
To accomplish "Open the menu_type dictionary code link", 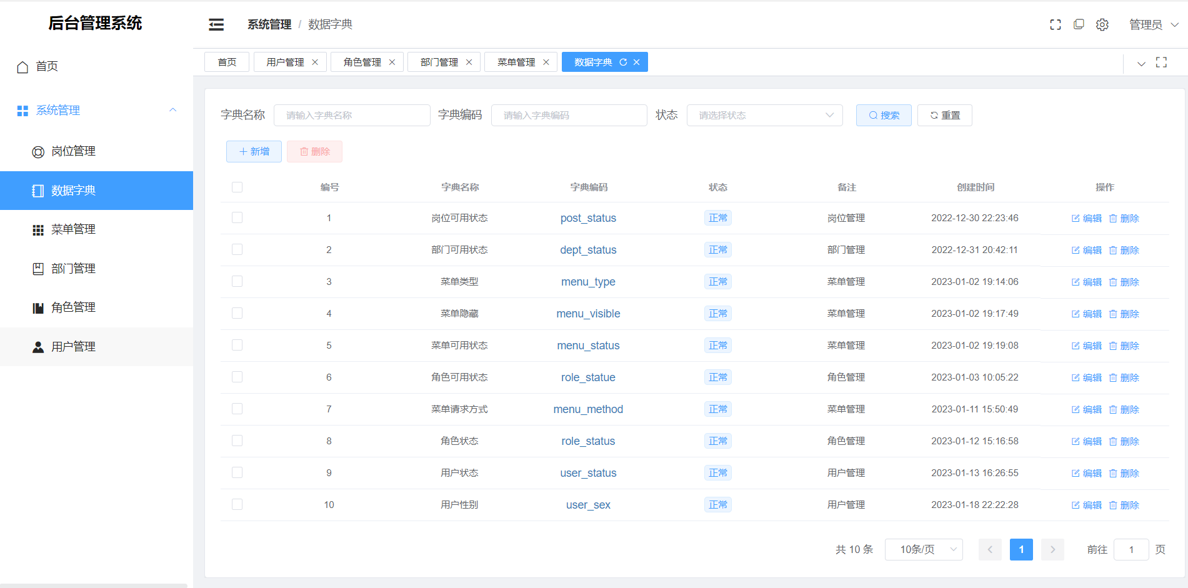I will (588, 282).
